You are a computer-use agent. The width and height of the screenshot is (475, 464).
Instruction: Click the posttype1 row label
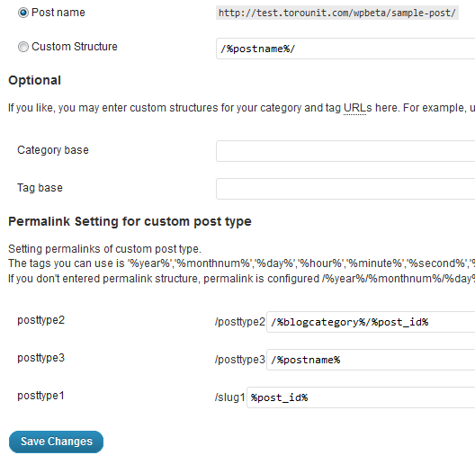40,396
